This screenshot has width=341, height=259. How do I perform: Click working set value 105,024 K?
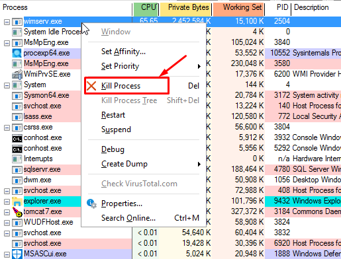[x=247, y=42]
